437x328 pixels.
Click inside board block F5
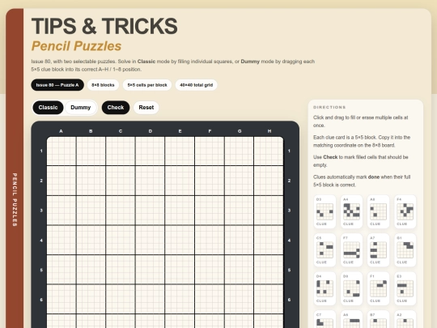[210, 270]
